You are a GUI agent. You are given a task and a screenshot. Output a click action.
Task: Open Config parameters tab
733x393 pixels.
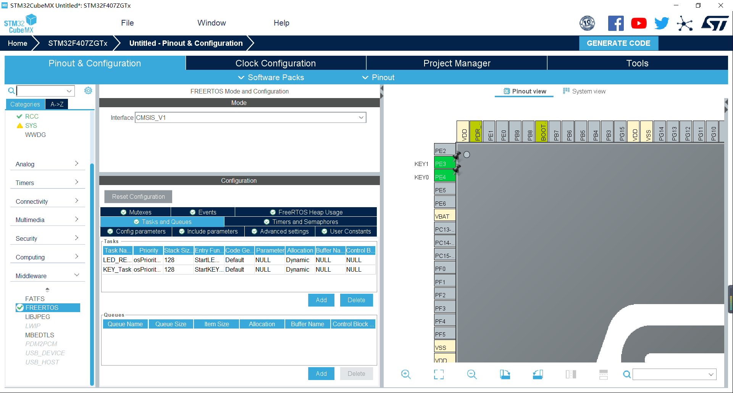pyautogui.click(x=136, y=231)
